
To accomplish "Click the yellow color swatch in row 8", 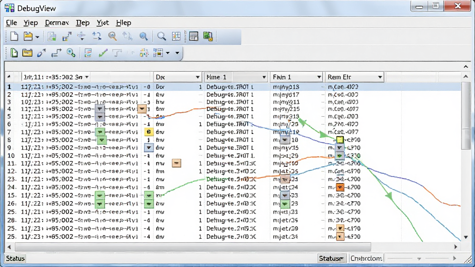I will 340,140.
